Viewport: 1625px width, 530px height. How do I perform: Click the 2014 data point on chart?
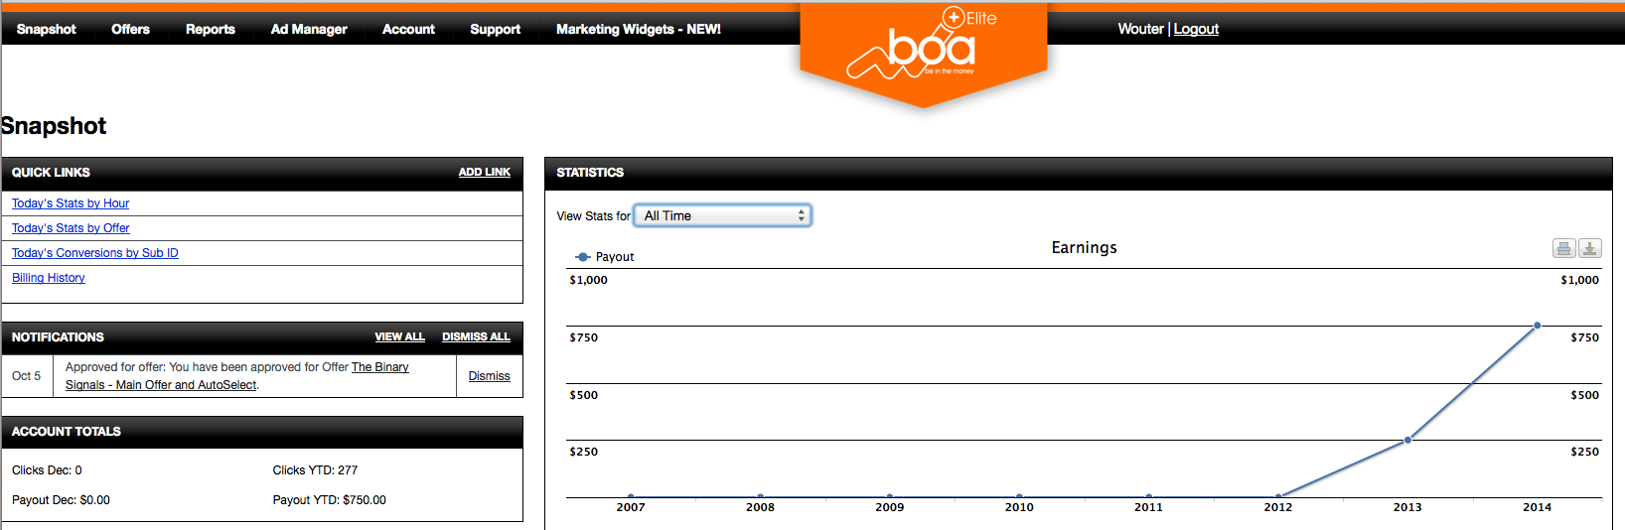coord(1537,326)
